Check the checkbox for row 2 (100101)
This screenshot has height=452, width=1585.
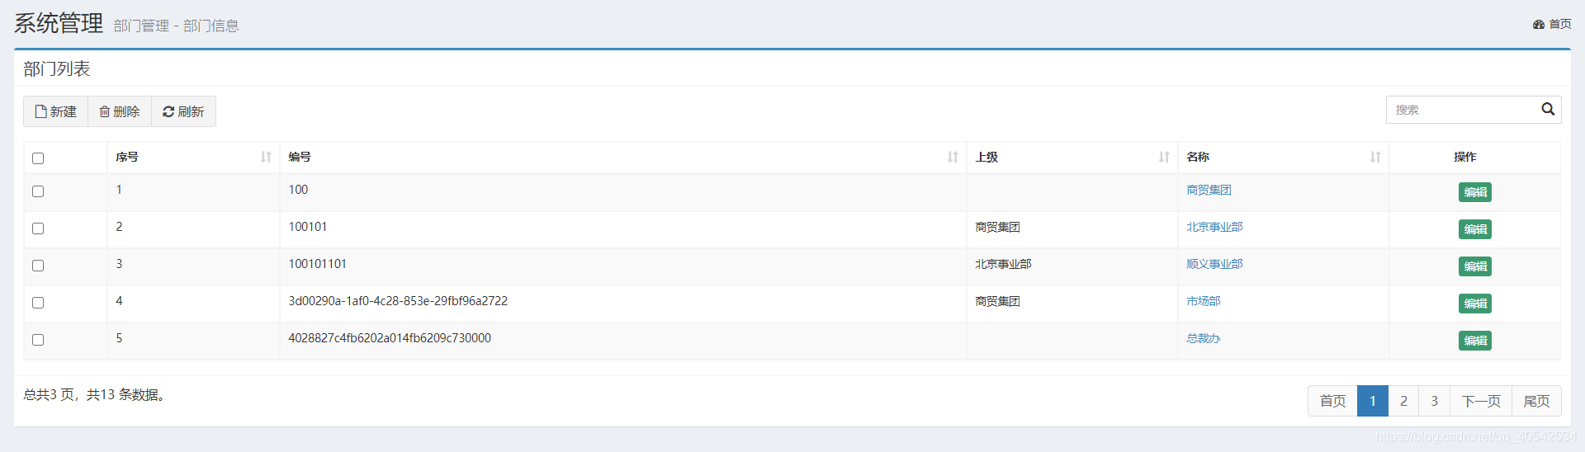point(38,228)
